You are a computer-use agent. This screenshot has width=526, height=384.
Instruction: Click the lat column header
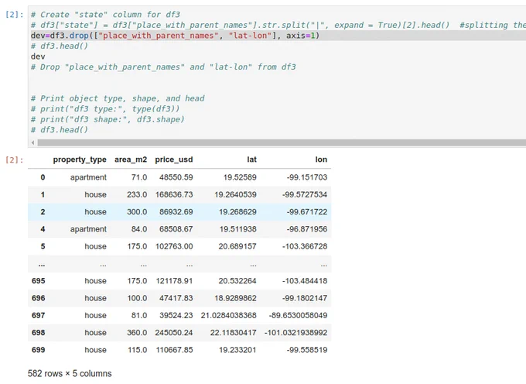pos(251,159)
